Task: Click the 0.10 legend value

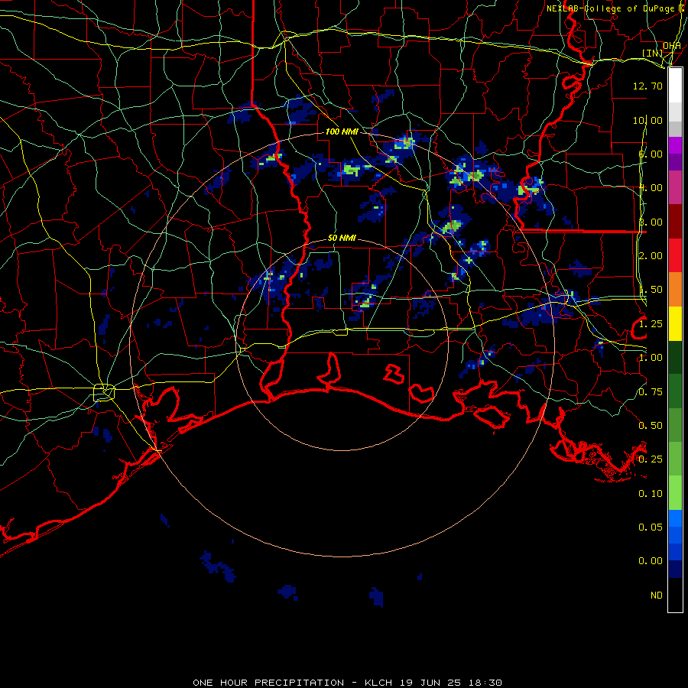Action: click(x=651, y=494)
